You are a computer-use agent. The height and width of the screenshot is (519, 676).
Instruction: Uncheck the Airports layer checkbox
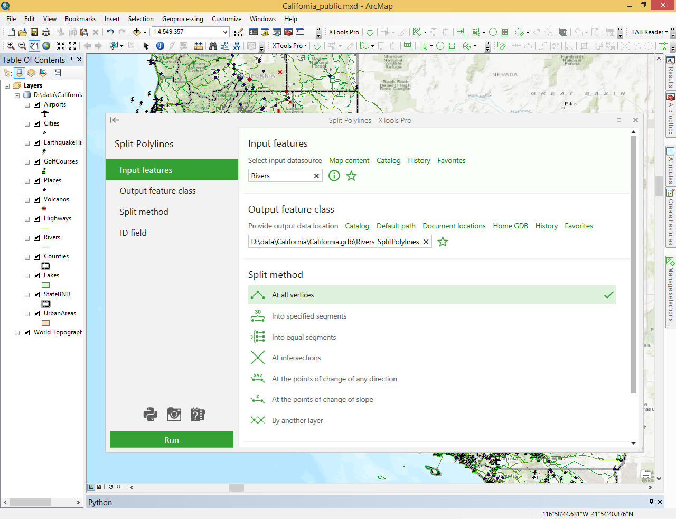pyautogui.click(x=36, y=104)
